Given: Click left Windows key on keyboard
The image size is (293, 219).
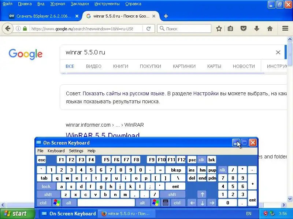Looking at the screenshot, I should click(x=57, y=203).
